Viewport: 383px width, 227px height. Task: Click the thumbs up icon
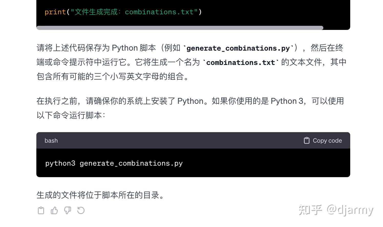pos(54,210)
